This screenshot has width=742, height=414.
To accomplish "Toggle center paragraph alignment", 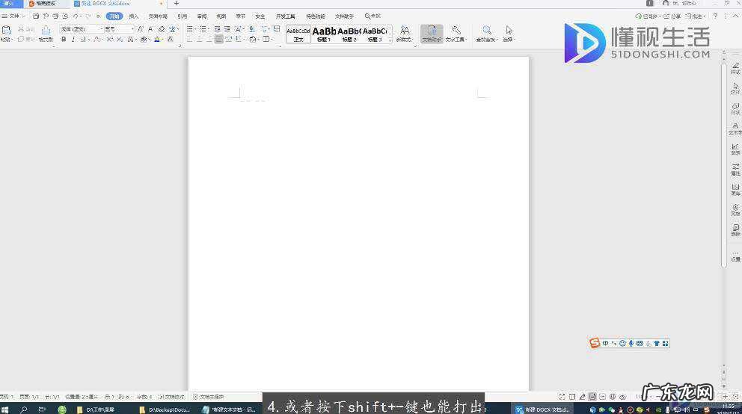I will point(200,39).
